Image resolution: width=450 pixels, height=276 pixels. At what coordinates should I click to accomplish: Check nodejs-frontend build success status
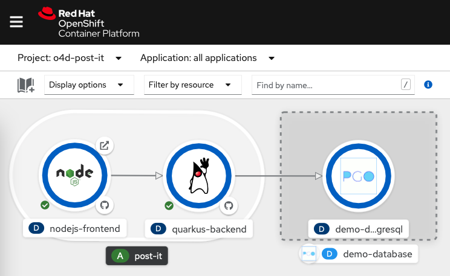coord(45,205)
